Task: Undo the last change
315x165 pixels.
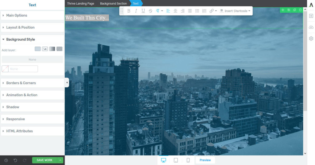Action: pyautogui.click(x=15, y=160)
